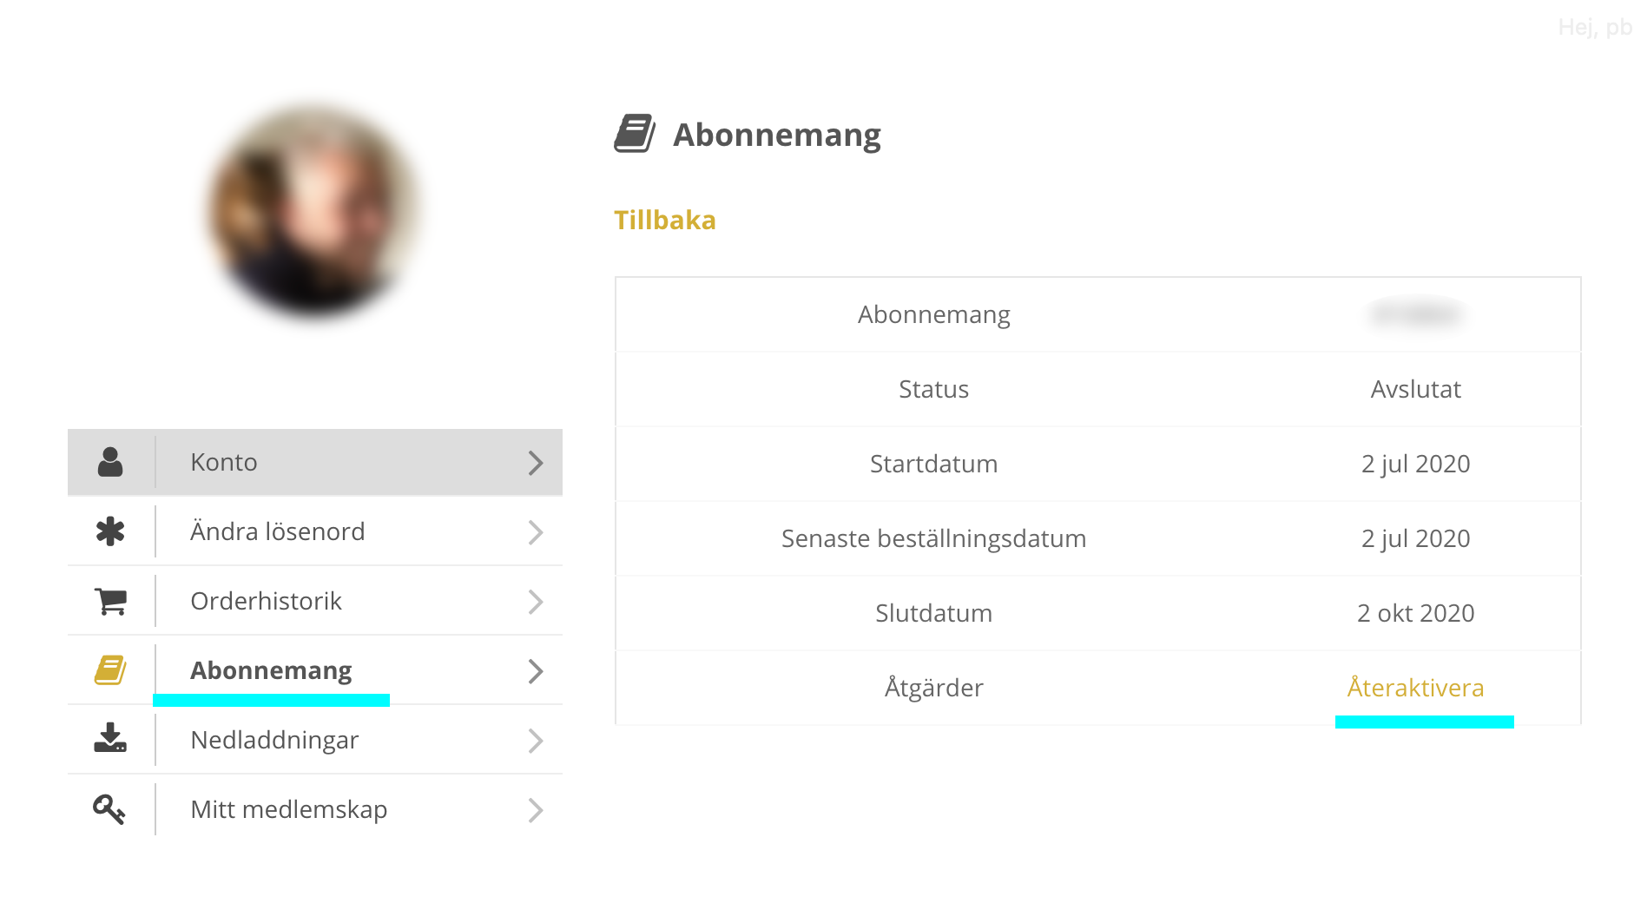Click Återaktivera to reactivate subscription
The image size is (1634, 910).
click(x=1415, y=688)
